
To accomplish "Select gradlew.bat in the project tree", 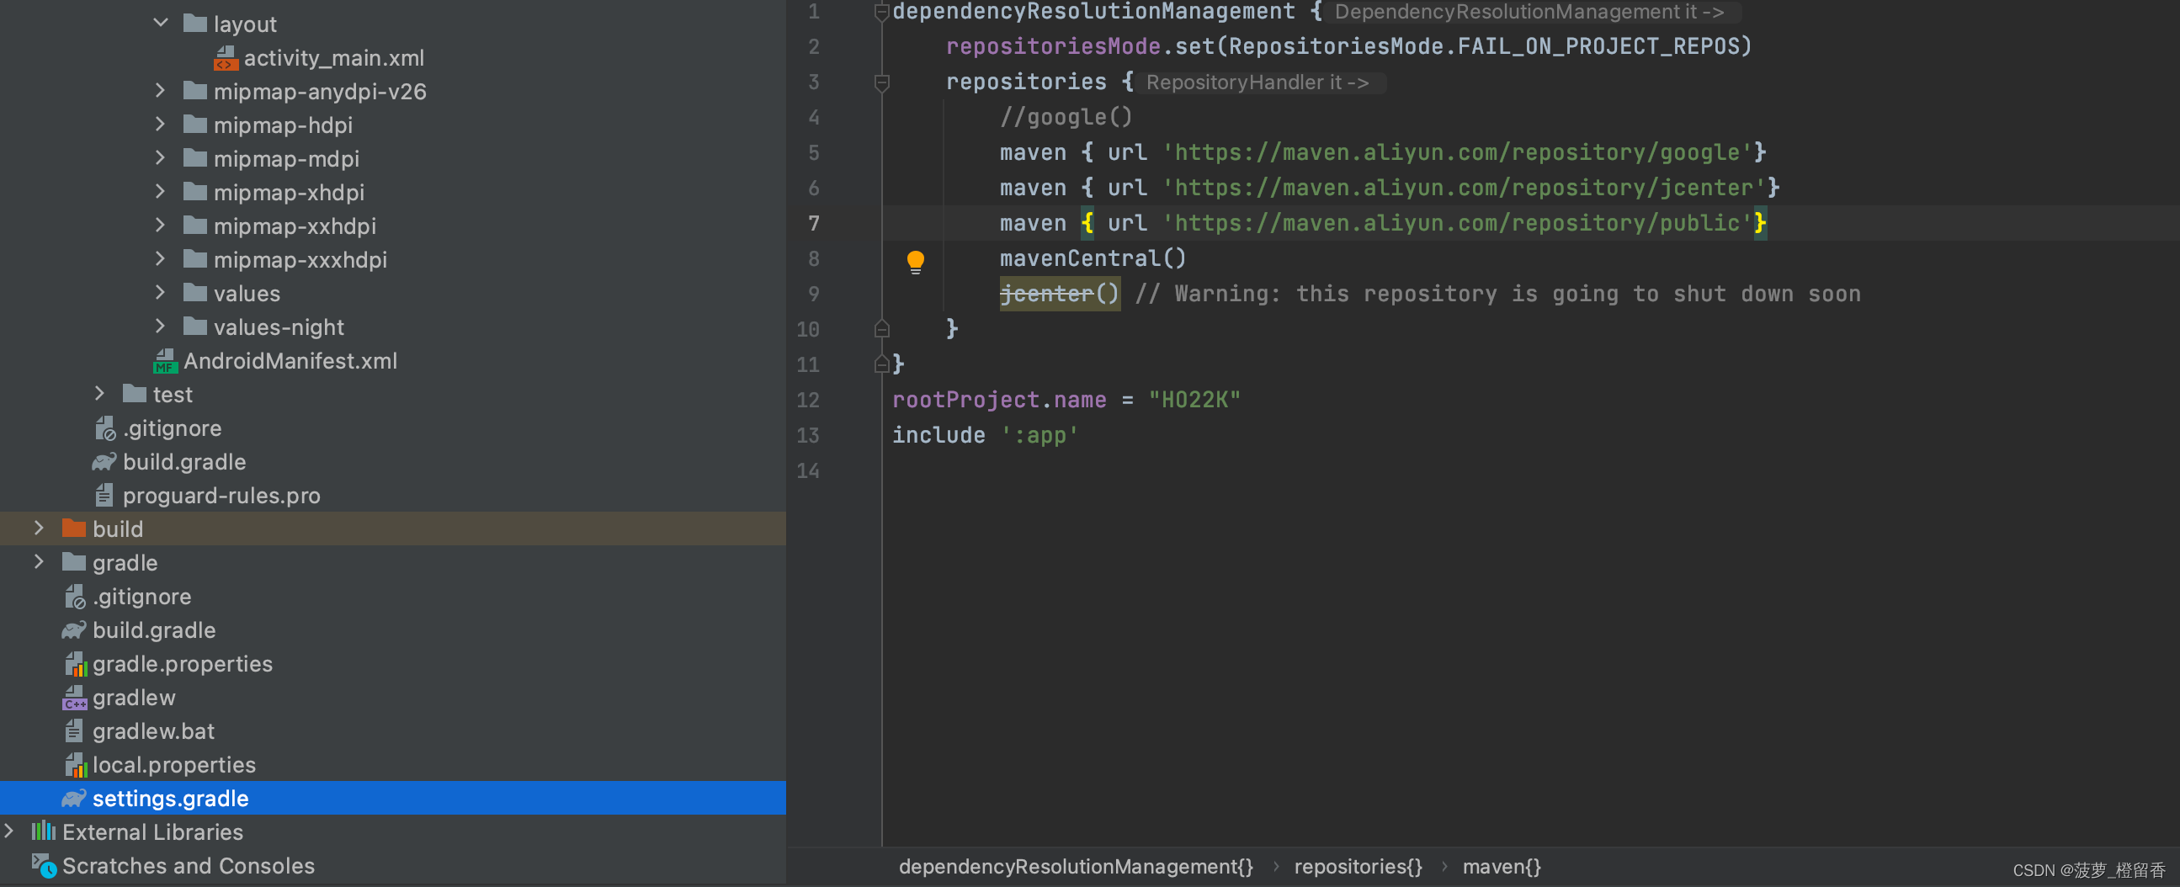I will (x=154, y=730).
